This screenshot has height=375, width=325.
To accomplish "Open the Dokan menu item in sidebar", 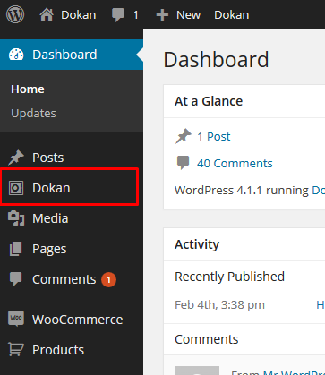I will pyautogui.click(x=70, y=188).
